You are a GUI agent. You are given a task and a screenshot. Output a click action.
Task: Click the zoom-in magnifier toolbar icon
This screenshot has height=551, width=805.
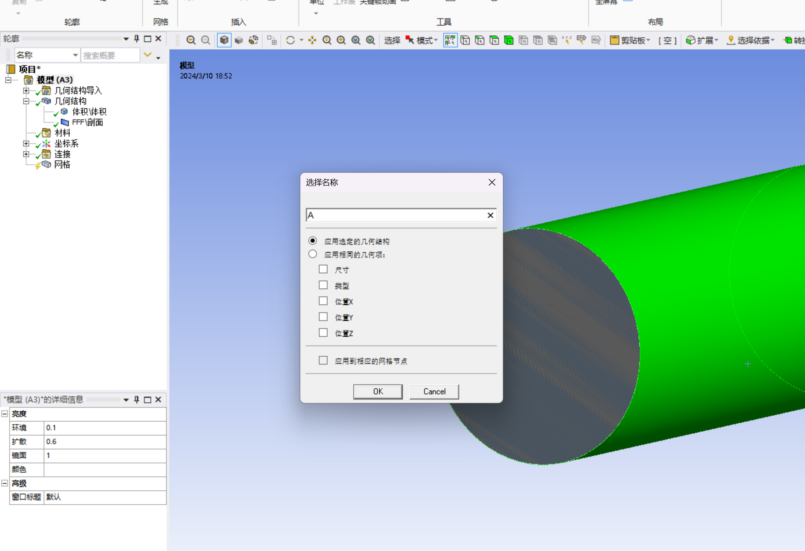pyautogui.click(x=191, y=40)
